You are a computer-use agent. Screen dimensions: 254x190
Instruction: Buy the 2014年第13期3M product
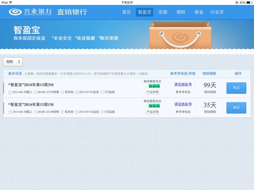coord(236,88)
